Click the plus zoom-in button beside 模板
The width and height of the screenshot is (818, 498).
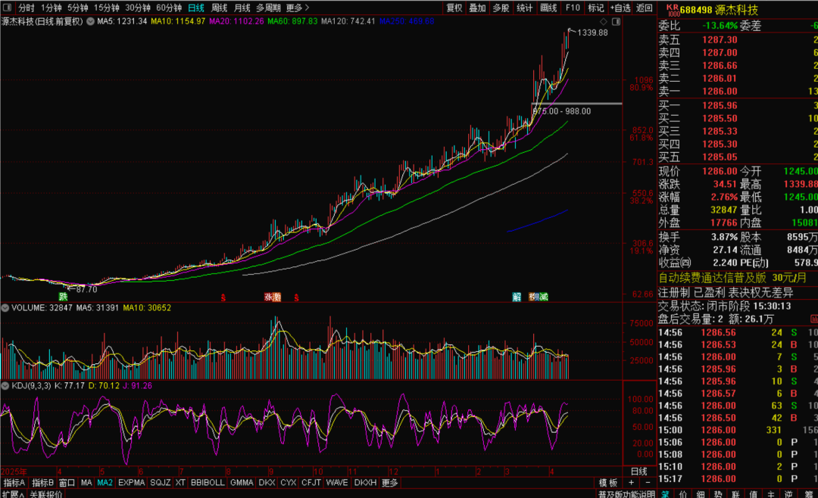pyautogui.click(x=632, y=483)
